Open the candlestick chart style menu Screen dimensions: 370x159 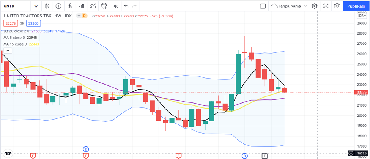coord(47,6)
